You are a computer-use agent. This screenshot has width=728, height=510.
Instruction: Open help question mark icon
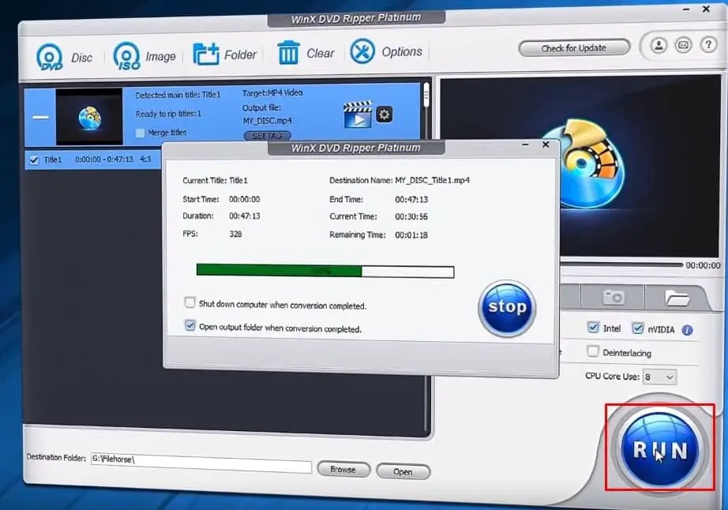(708, 44)
